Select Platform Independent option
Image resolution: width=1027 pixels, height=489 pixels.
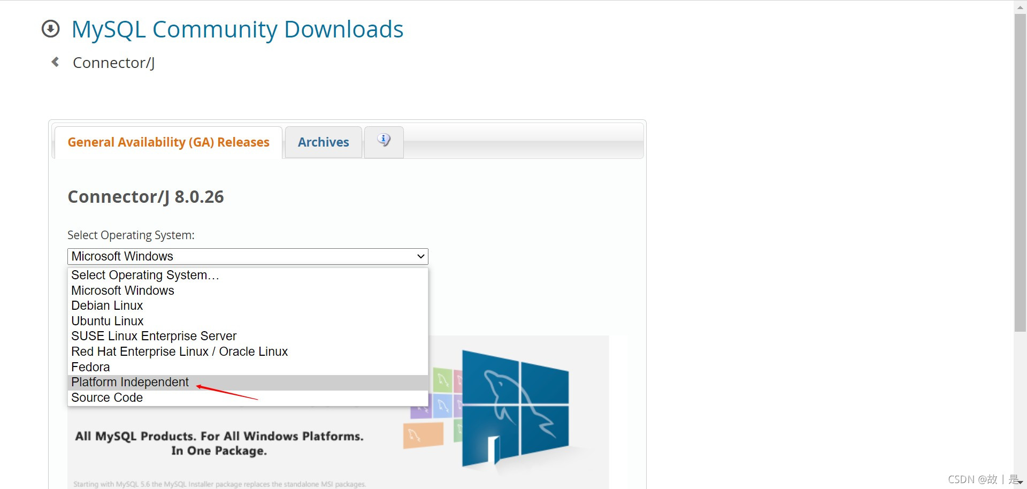coord(248,382)
